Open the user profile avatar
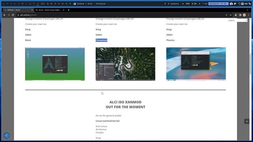Viewport: 253px width, 142px height. coord(244,15)
